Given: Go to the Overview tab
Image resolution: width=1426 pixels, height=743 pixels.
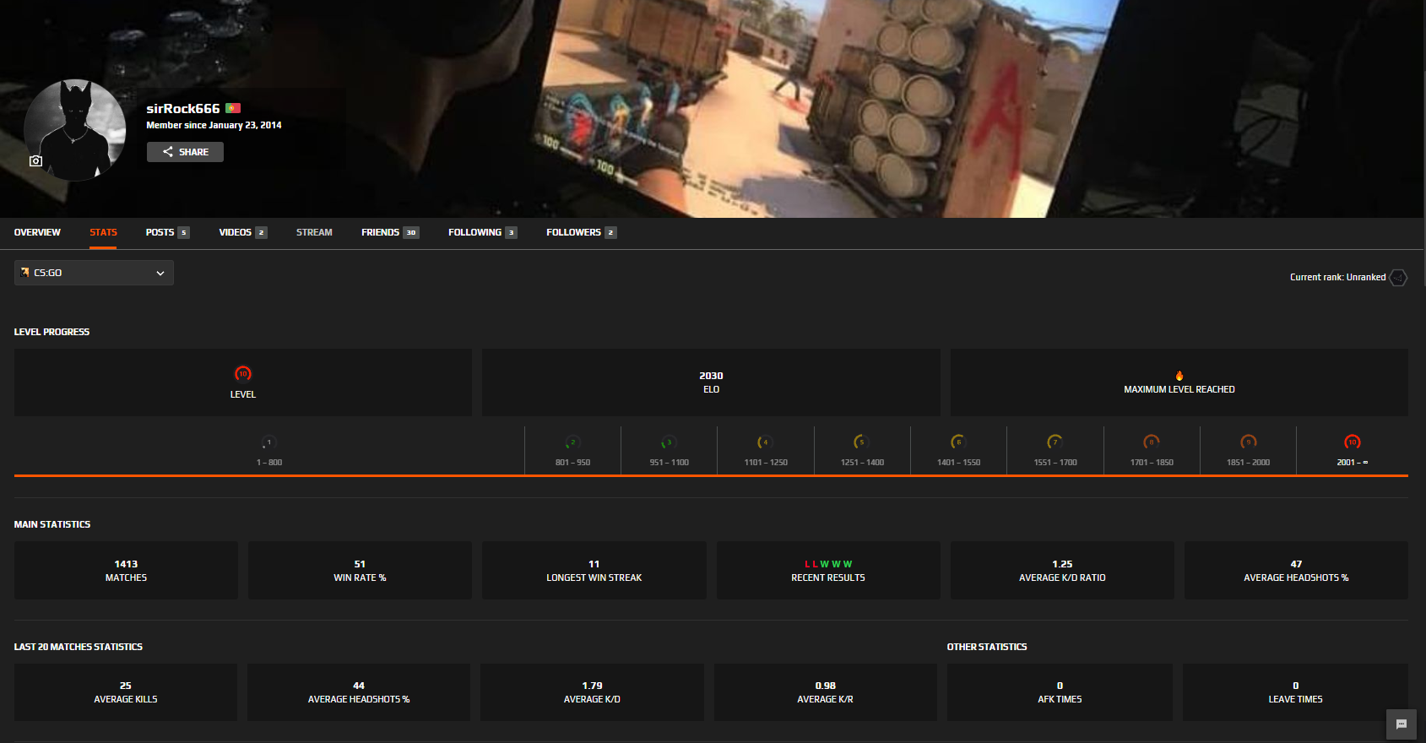Looking at the screenshot, I should [37, 232].
